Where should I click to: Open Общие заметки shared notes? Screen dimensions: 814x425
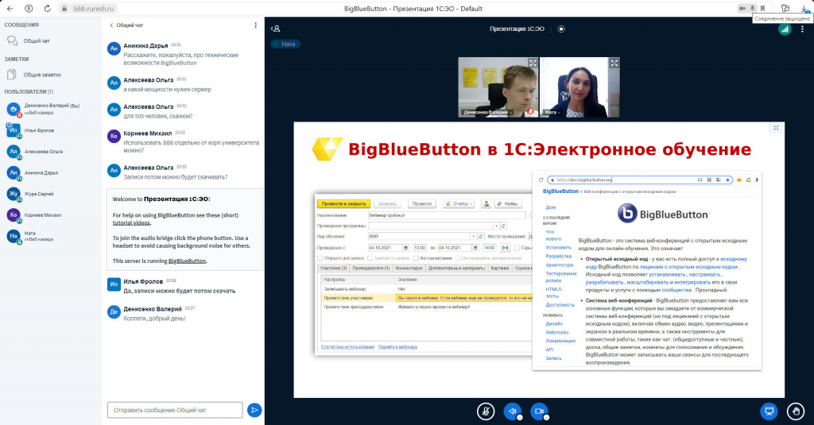click(x=41, y=75)
